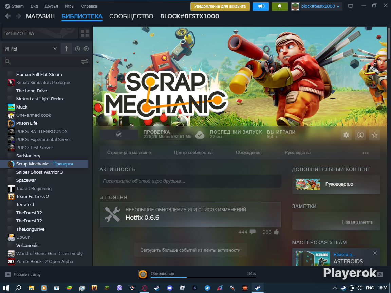Expand the ИГРЫ library category dropdown
391x293 pixels.
(31, 49)
